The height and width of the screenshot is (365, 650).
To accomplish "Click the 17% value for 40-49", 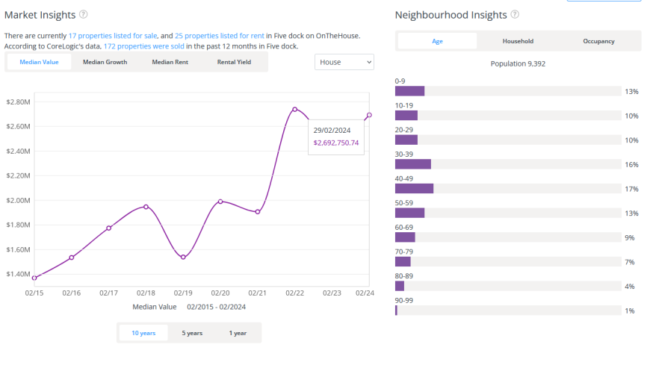I will [632, 189].
